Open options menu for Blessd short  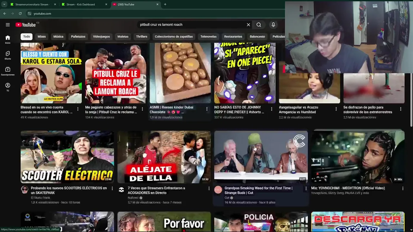coord(78,109)
